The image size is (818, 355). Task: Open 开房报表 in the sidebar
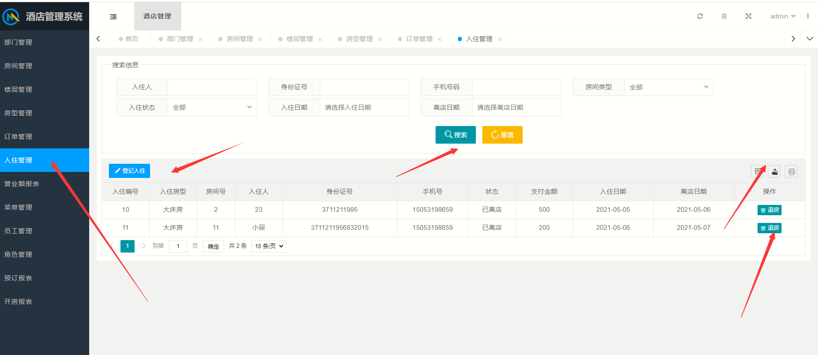tap(45, 301)
